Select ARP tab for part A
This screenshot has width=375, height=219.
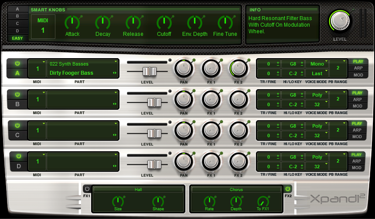pos(358,68)
